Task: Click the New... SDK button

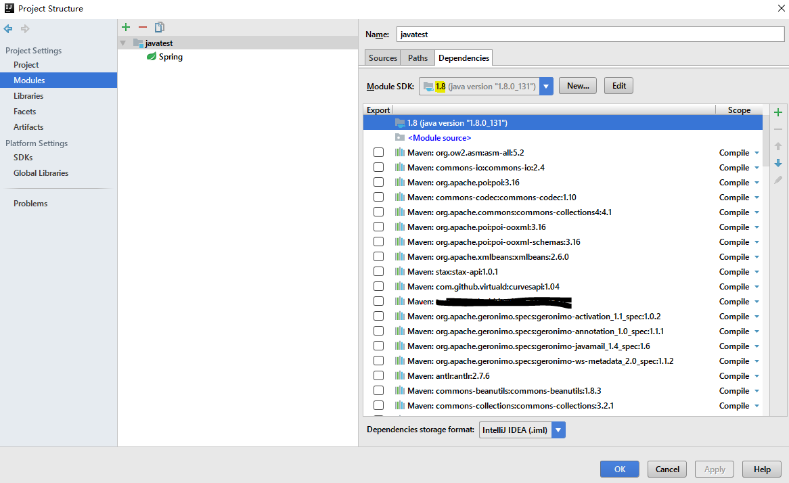Action: point(578,85)
